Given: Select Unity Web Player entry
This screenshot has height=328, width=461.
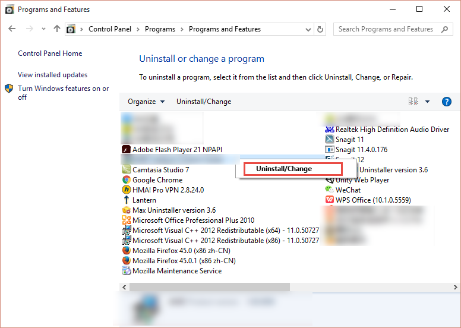Looking at the screenshot, I should (362, 179).
